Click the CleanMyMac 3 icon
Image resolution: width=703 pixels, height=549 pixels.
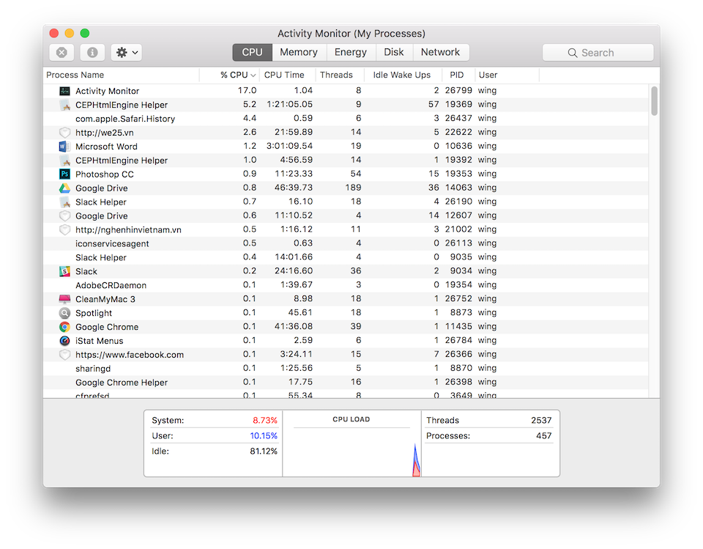(64, 299)
